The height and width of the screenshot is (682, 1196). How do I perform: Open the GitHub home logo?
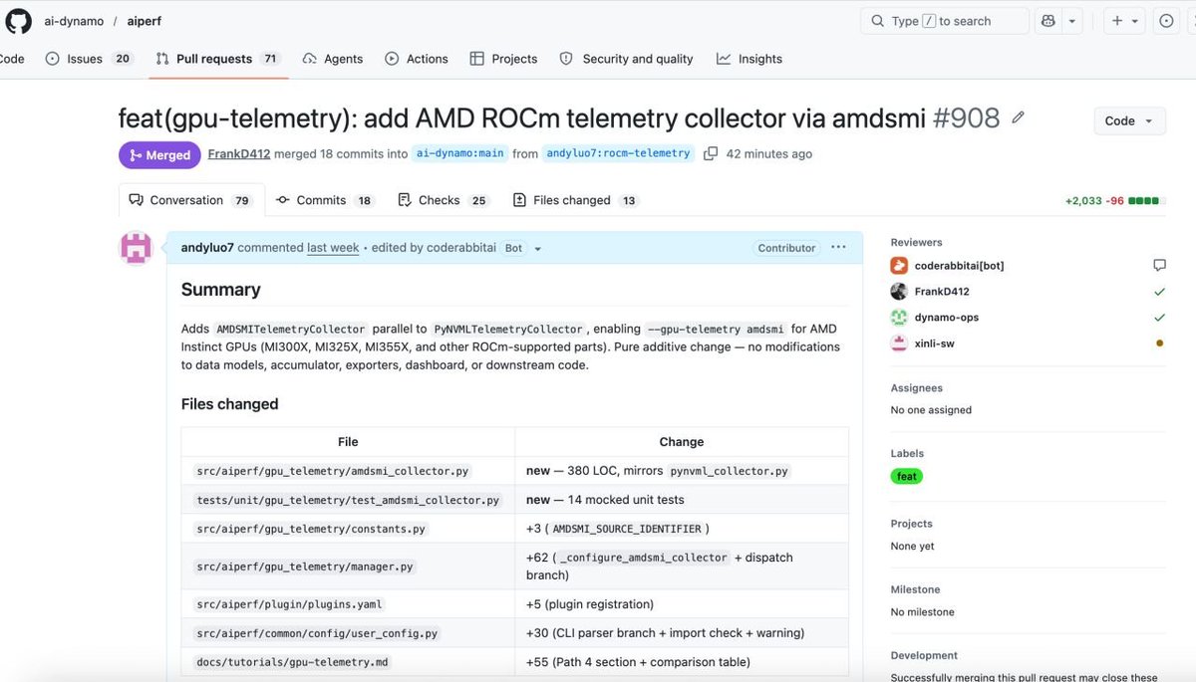coord(18,21)
